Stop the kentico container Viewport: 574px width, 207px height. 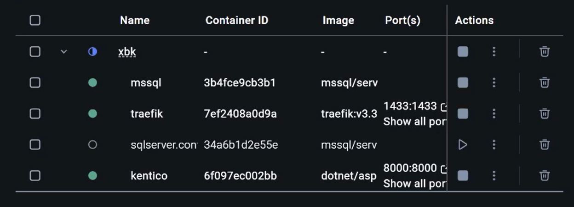click(463, 175)
